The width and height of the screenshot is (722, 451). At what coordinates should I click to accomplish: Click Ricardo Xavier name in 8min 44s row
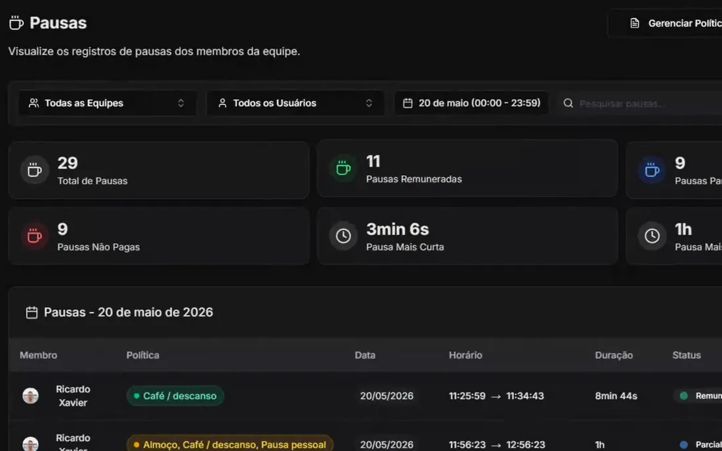74,396
